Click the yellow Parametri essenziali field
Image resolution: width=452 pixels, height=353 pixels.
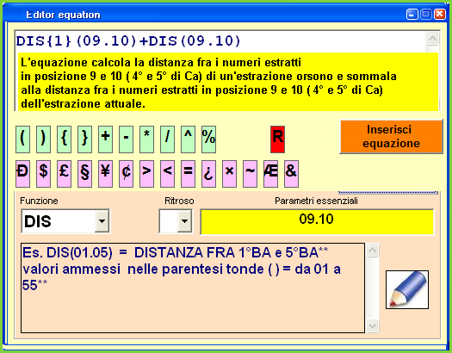pos(317,221)
